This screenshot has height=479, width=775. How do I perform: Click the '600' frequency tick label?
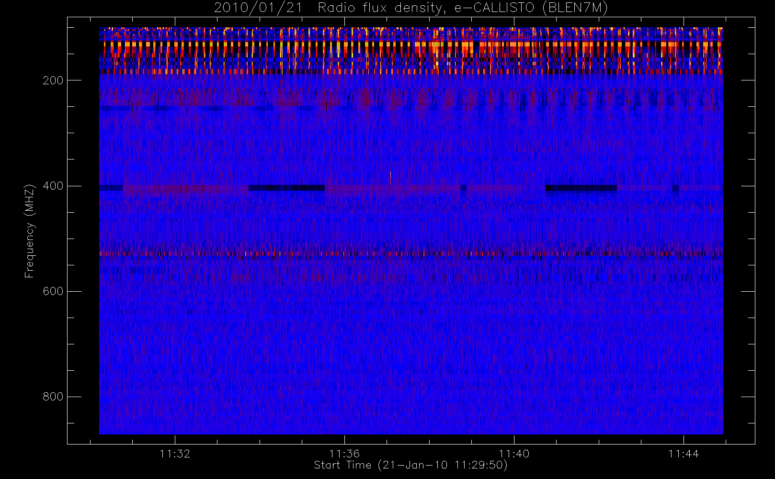point(53,291)
